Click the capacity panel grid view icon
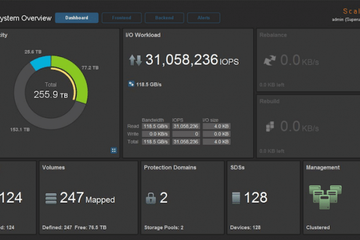The height and width of the screenshot is (240, 360). pos(114,150)
